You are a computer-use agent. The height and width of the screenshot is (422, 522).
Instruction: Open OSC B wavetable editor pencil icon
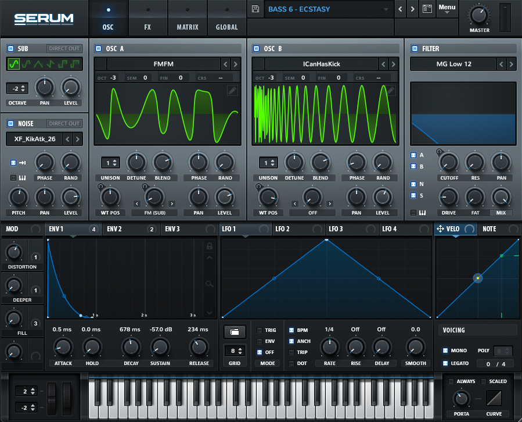391,90
